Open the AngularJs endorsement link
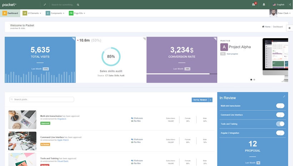This screenshot has height=166, width=293. tap(61, 119)
